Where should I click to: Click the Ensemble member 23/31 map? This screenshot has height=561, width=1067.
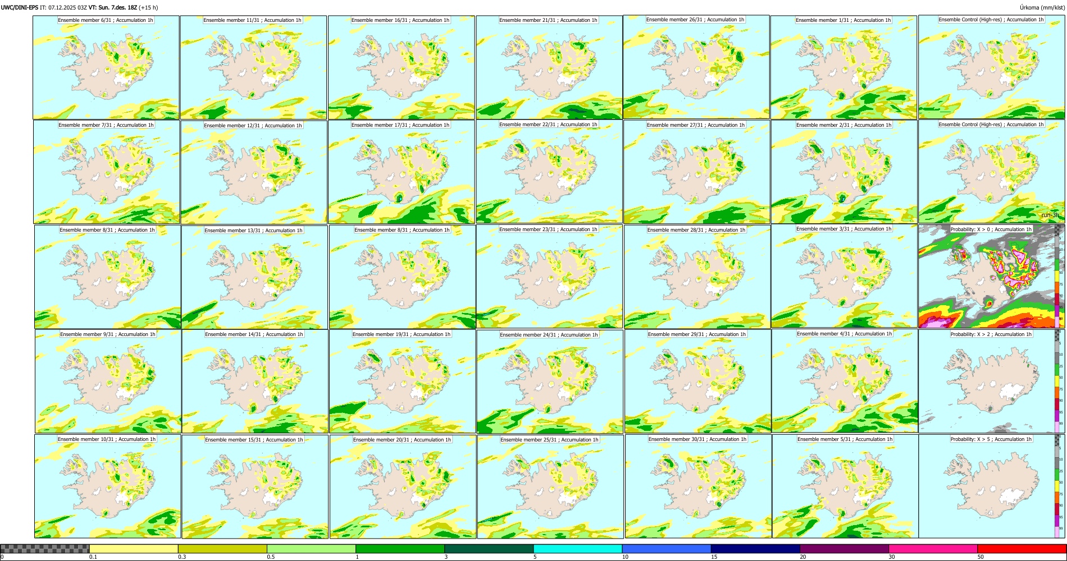tap(550, 277)
